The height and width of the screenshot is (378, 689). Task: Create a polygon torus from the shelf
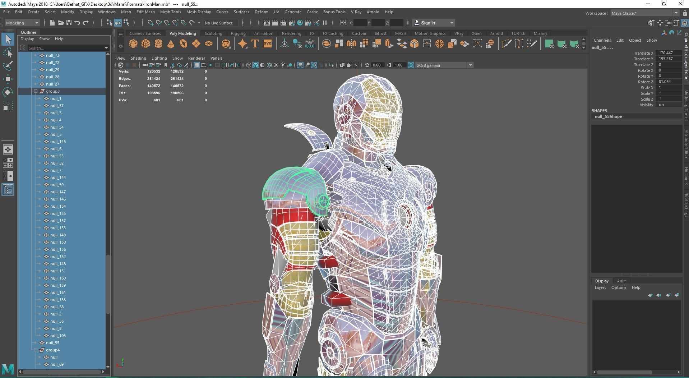click(x=184, y=44)
